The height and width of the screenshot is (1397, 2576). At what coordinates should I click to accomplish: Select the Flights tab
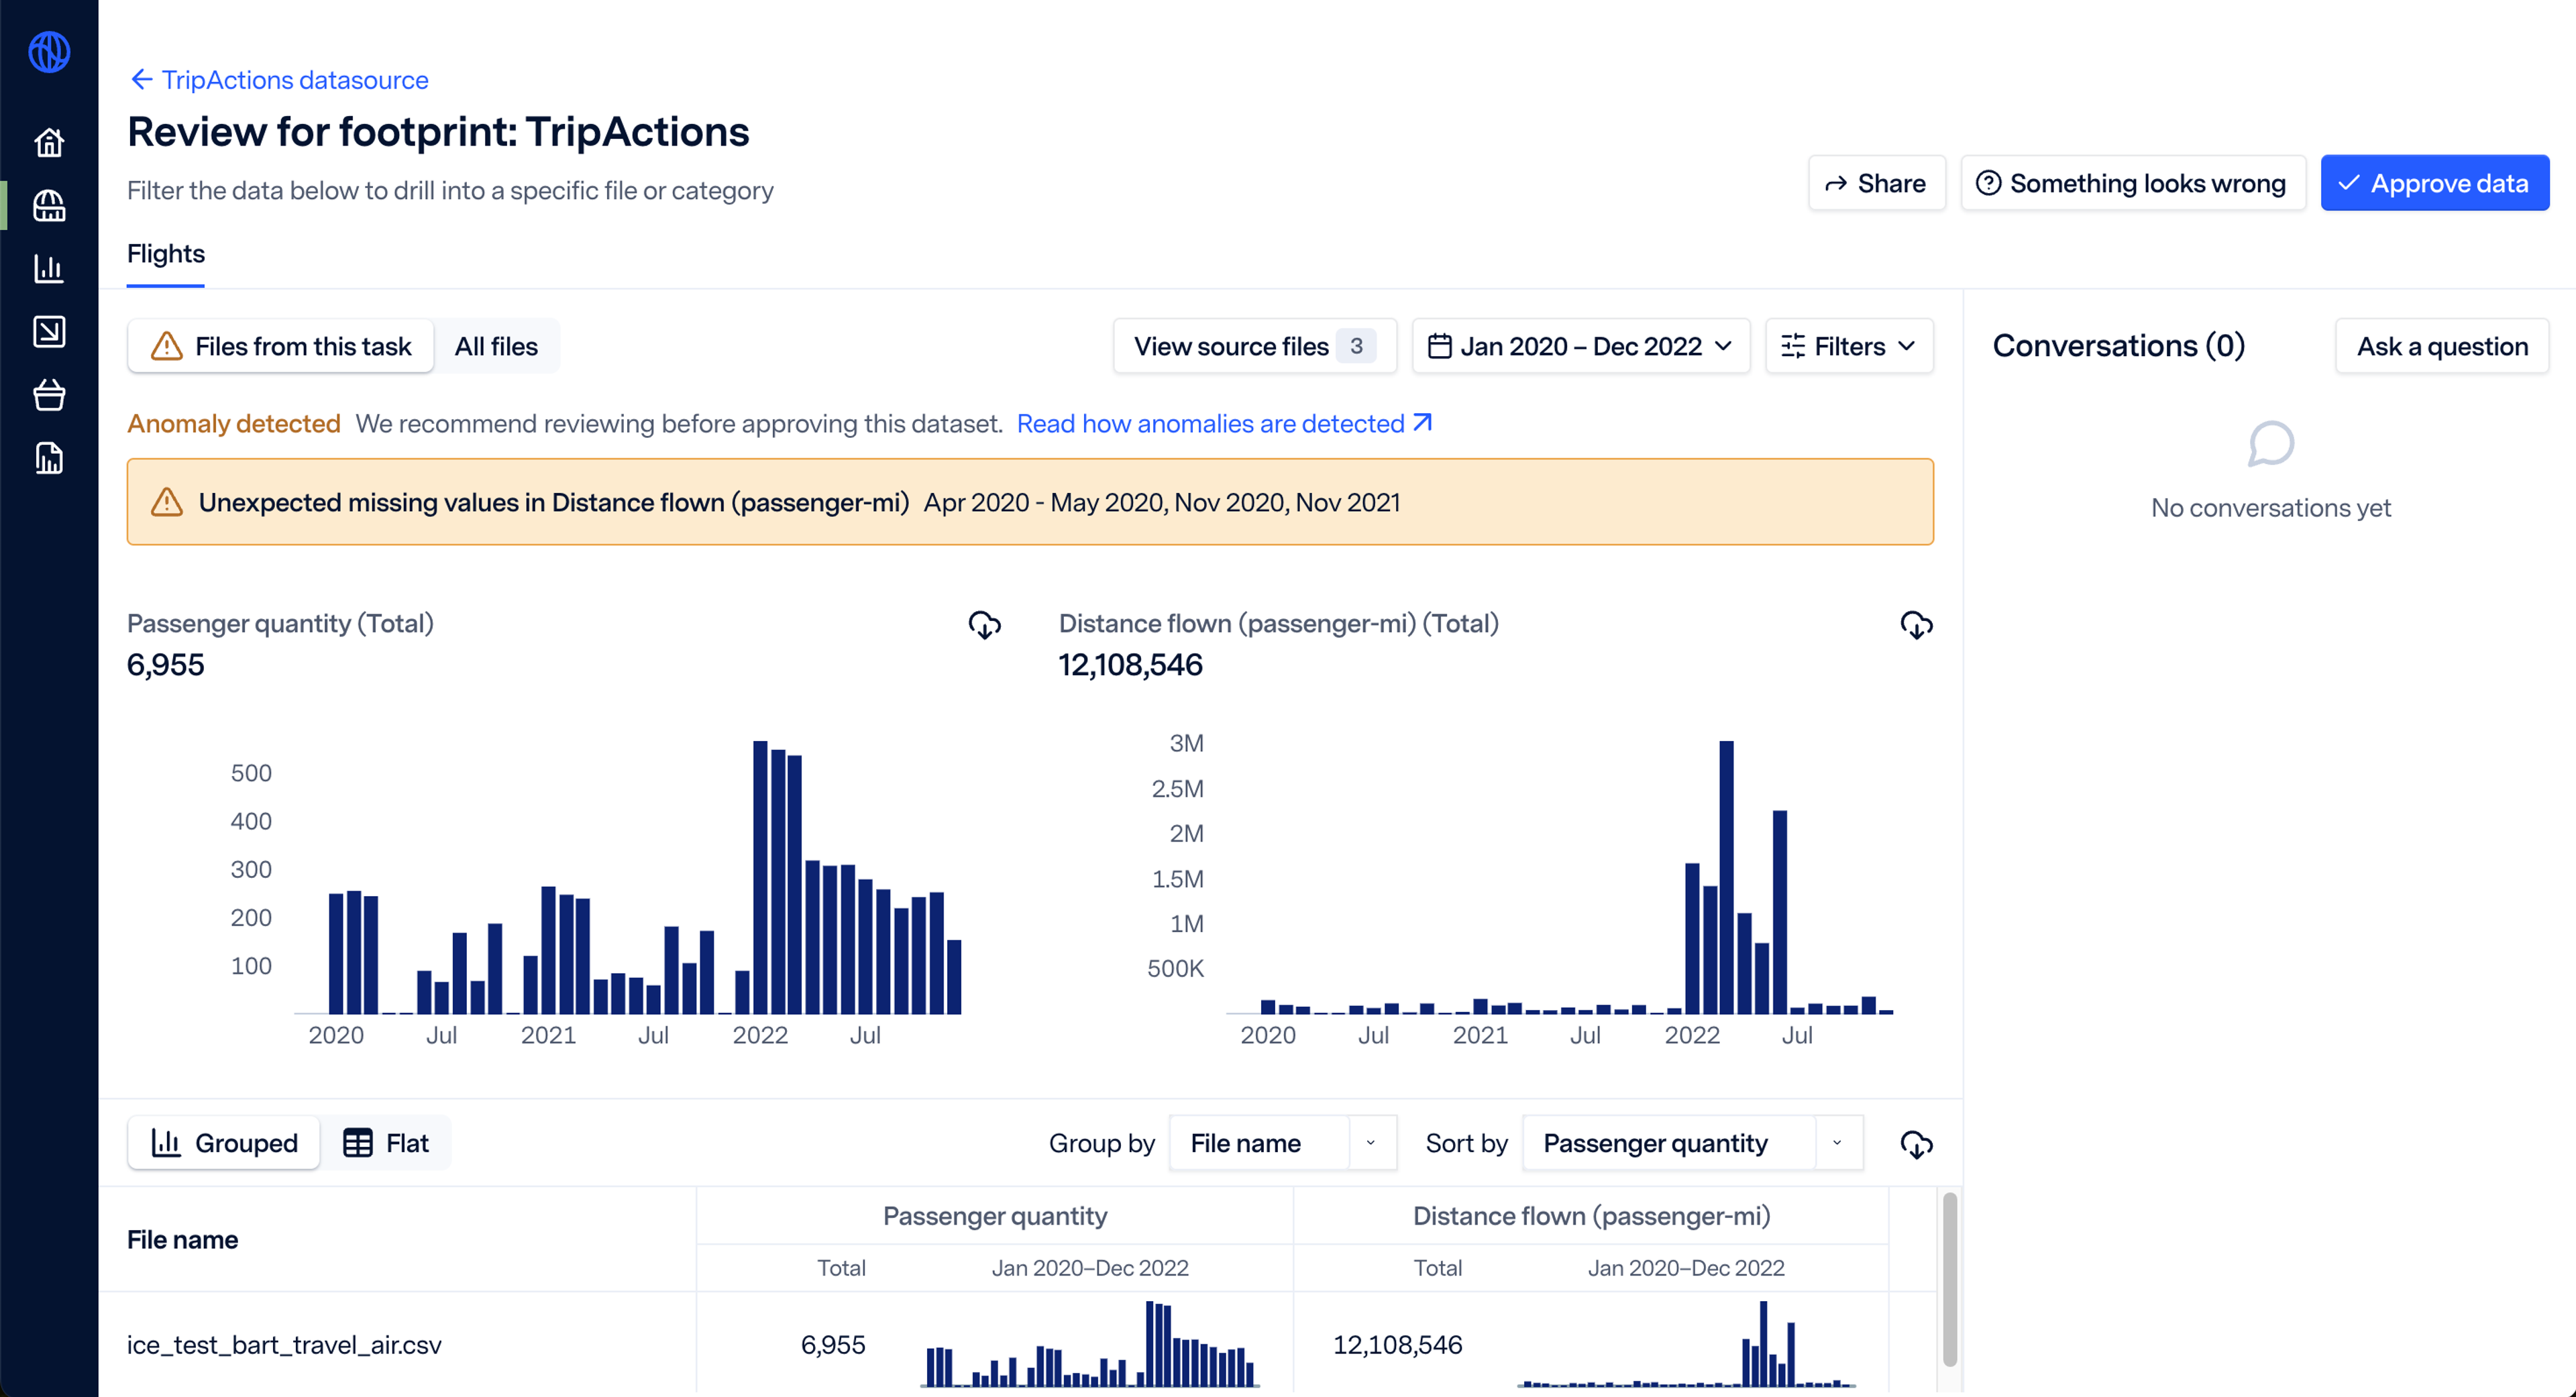point(166,254)
